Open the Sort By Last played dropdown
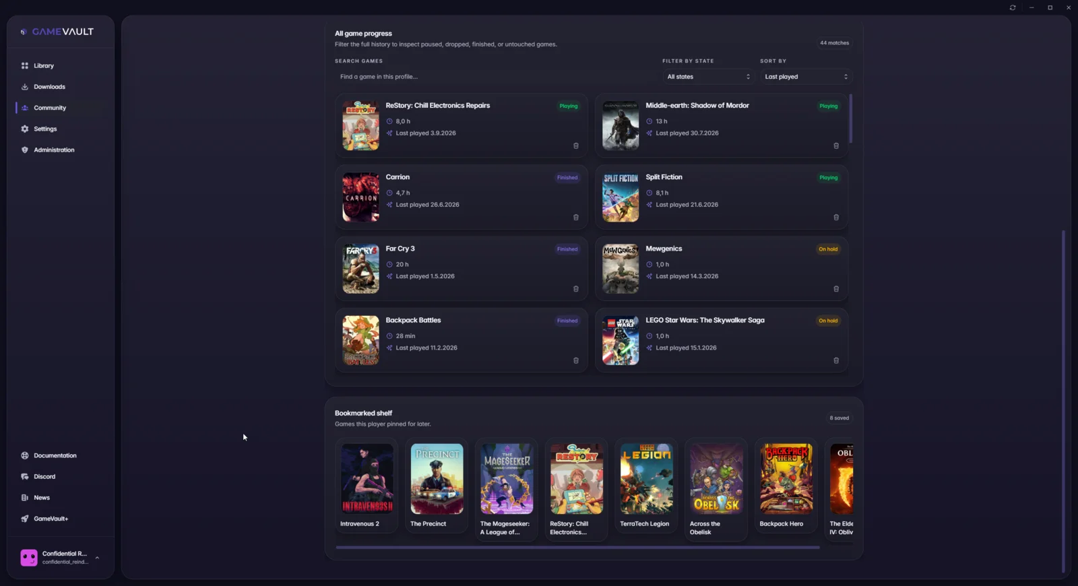Screen dimensions: 1078x586 [x=806, y=77]
